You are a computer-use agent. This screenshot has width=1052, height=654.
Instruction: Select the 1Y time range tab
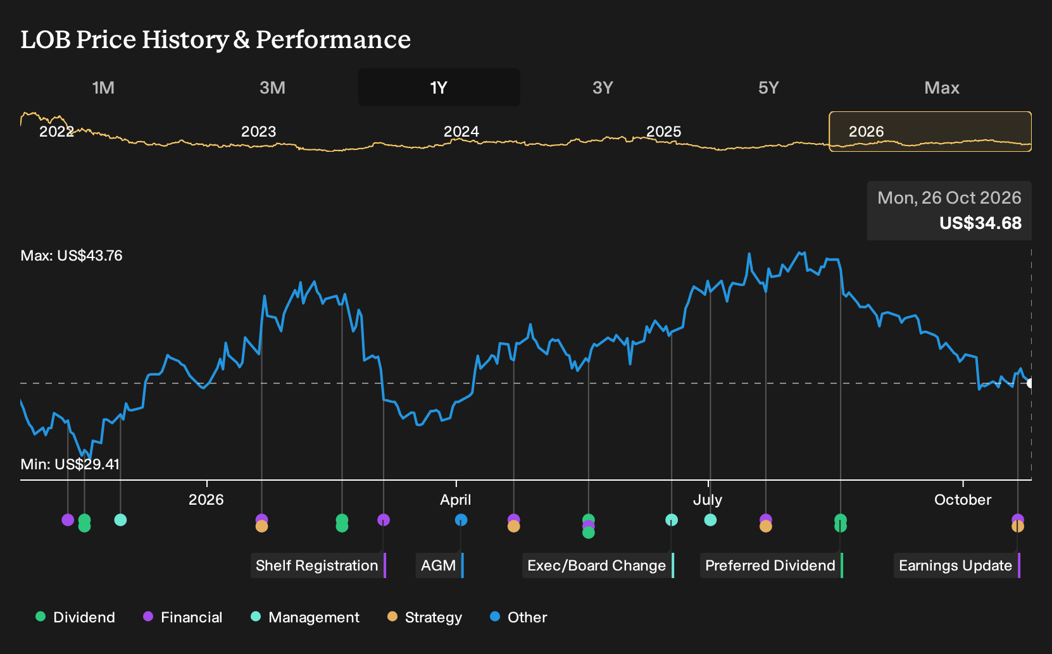click(x=439, y=87)
